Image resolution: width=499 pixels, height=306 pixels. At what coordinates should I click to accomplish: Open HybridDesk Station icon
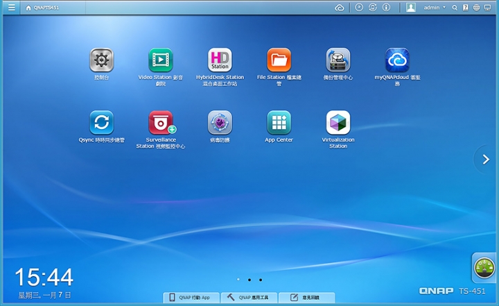click(220, 60)
